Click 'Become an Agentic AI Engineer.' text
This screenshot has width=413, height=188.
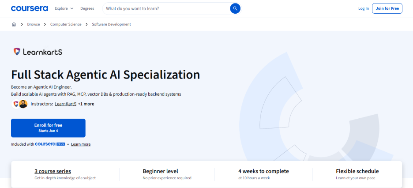41,87
